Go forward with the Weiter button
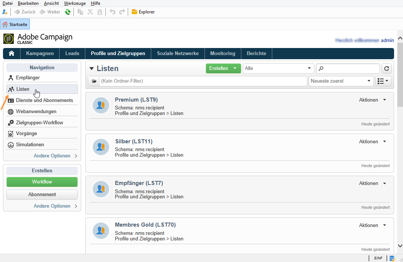 coord(50,12)
